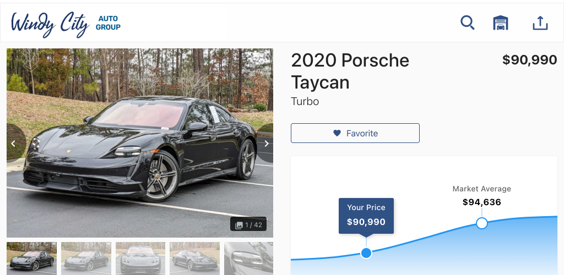Advance to next photo with right arrow
This screenshot has height=275, width=564.
(x=267, y=144)
